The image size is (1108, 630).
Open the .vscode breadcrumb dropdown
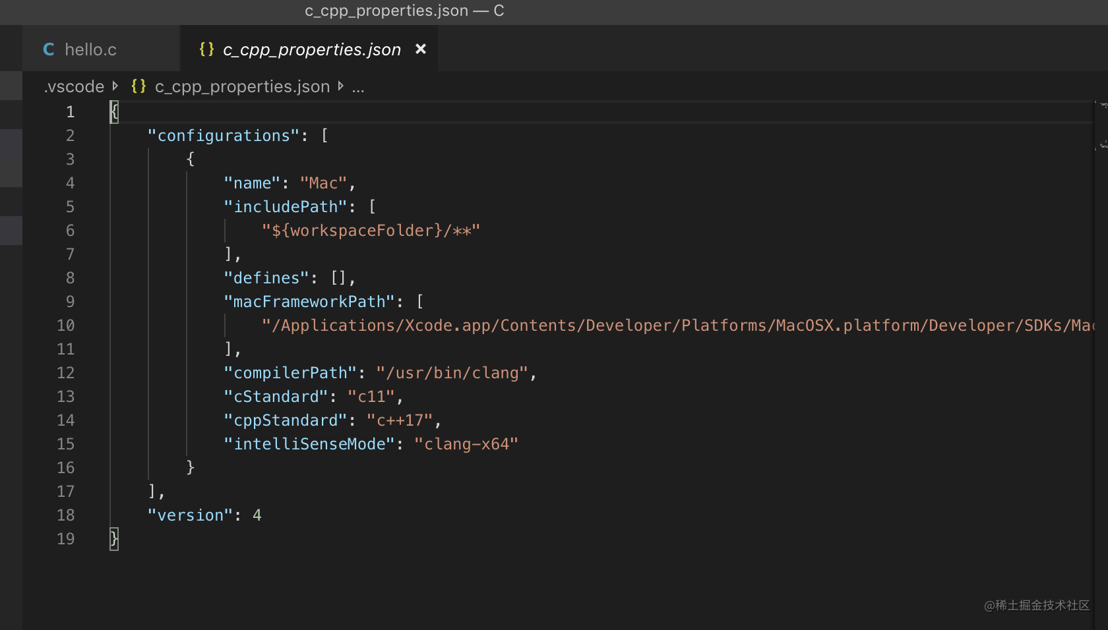(73, 86)
